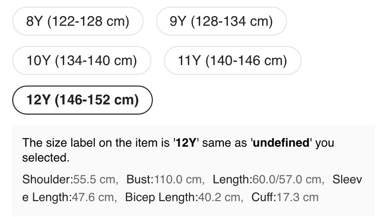Click the word 'selected.' ending the size note

(46, 158)
